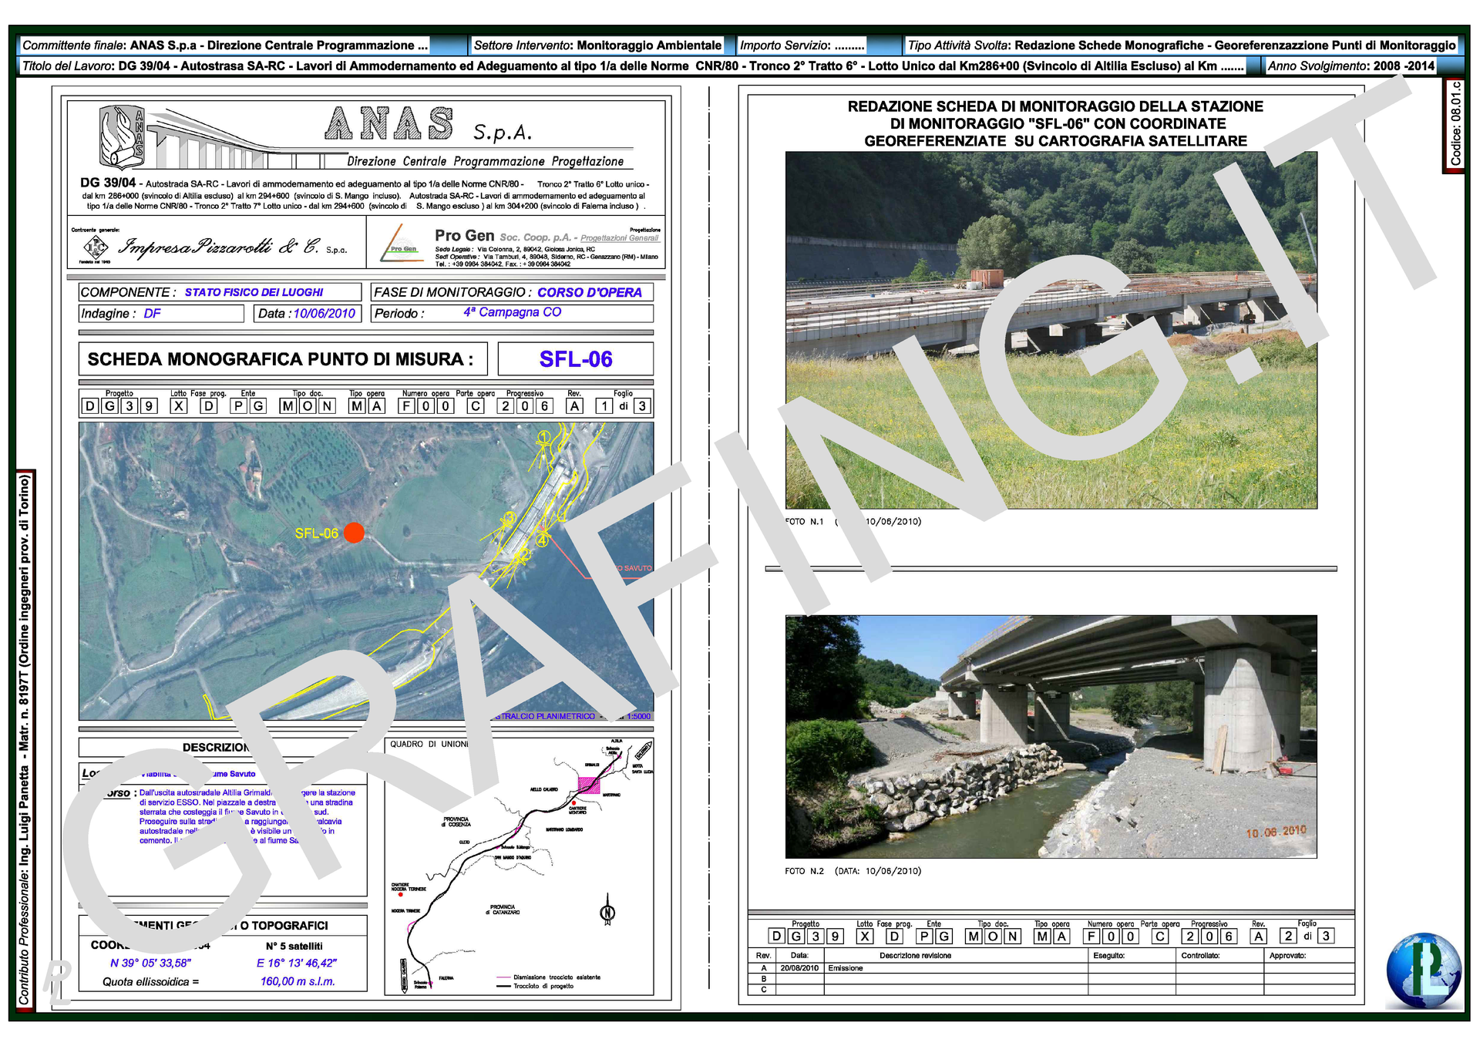This screenshot has width=1480, height=1046.
Task: Click the magenta hatched square on overview map
Action: click(589, 785)
